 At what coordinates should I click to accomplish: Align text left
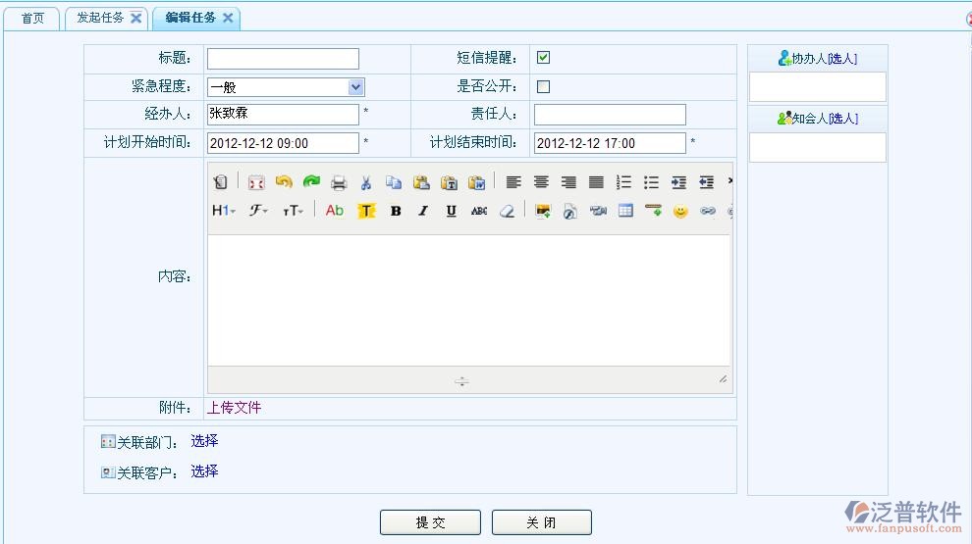point(513,182)
